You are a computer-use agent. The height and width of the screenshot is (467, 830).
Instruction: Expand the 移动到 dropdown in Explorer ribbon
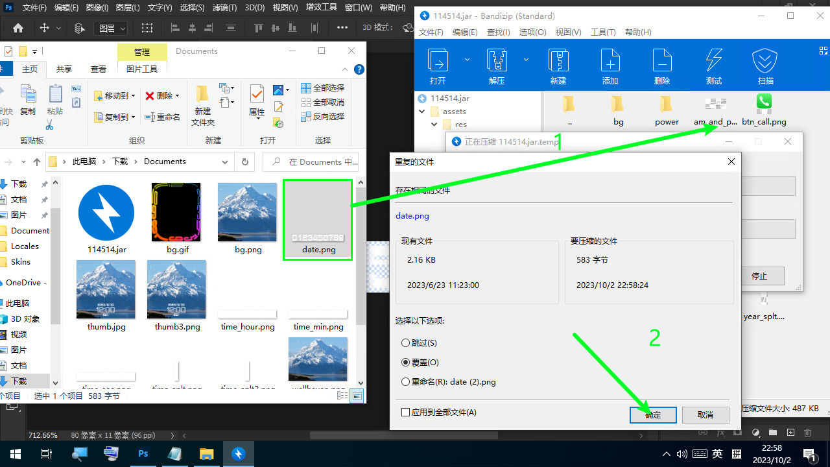click(x=134, y=96)
